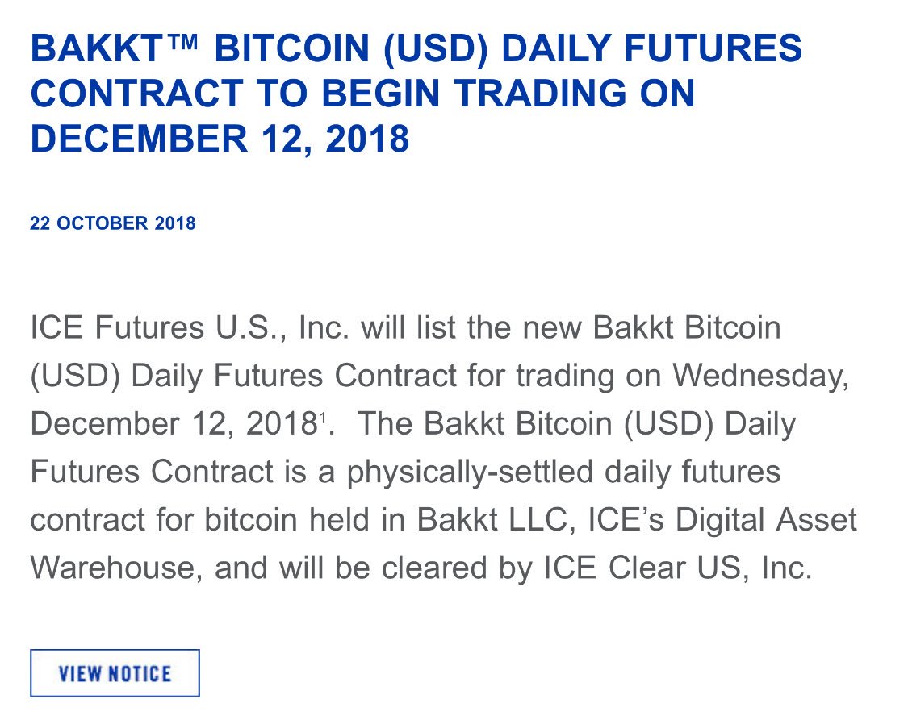Click the word BITCOIN in the headline
This screenshot has height=720, width=908.
coord(292,48)
